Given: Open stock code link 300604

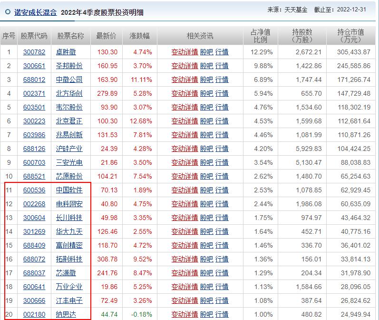Looking at the screenshot, I should pos(34,218).
